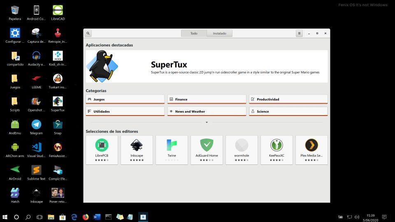This screenshot has width=395, height=222.
Task: Select the Kodi_sh-In... desktop icon
Action: pyautogui.click(x=58, y=59)
